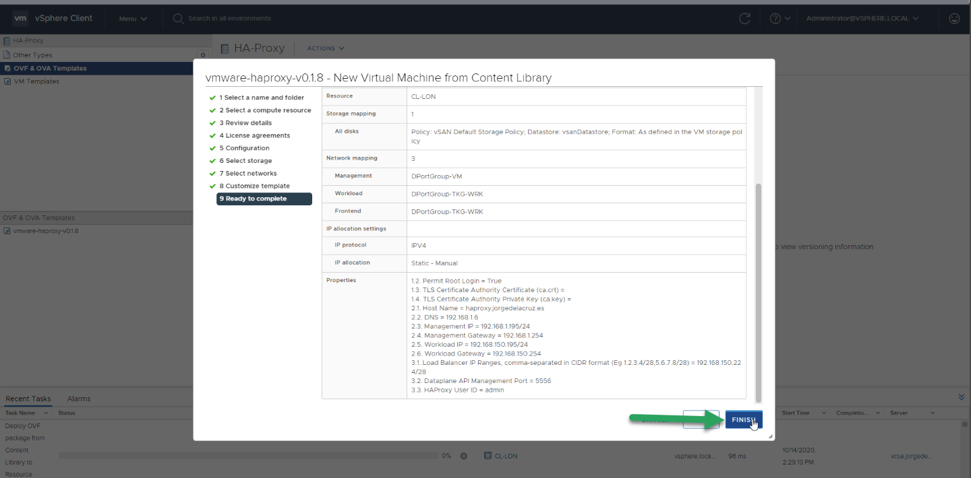Select OVF & OVA Templates in sidebar
The height and width of the screenshot is (478, 971).
[x=50, y=68]
